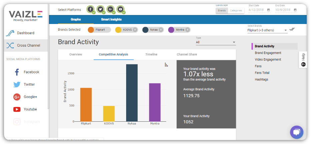Open the chat support bubble

pyautogui.click(x=297, y=132)
